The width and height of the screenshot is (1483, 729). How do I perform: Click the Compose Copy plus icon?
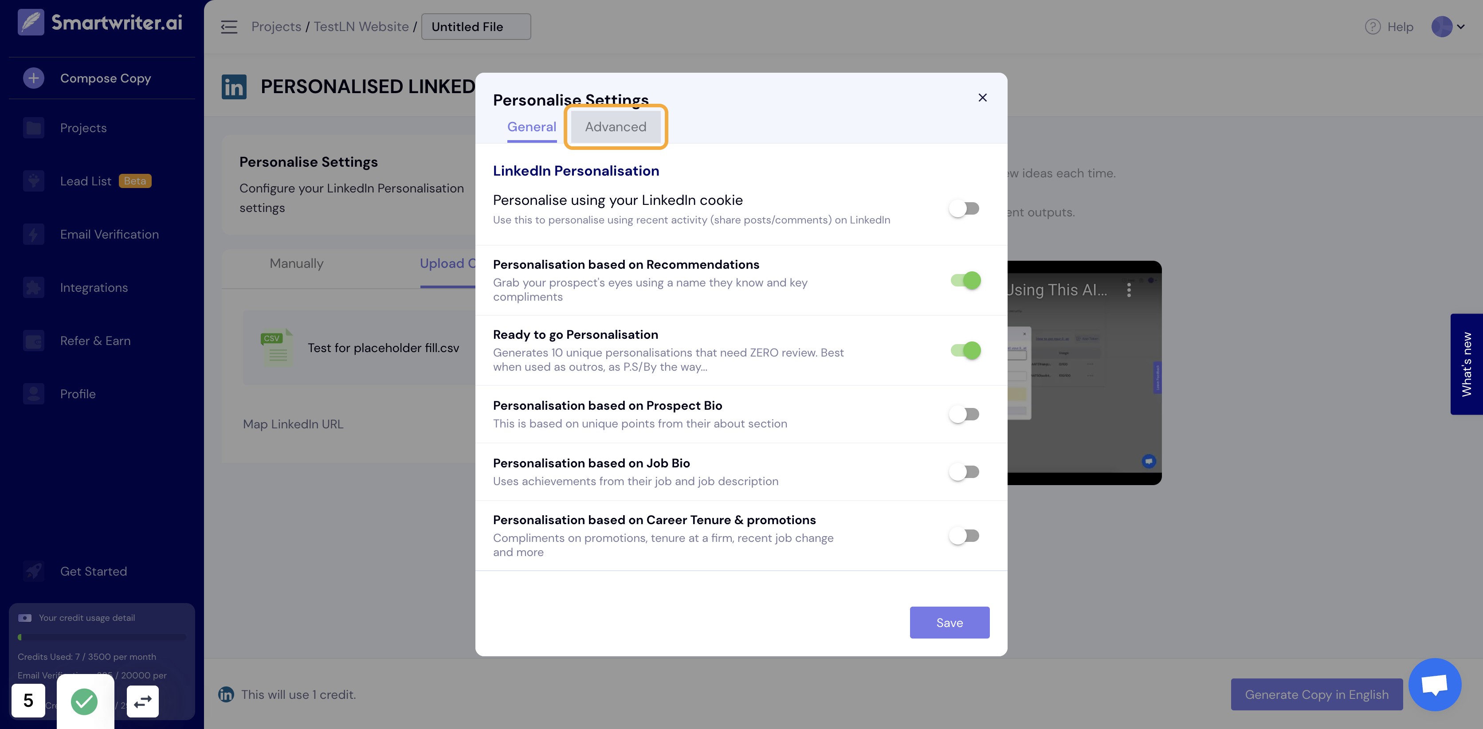pos(33,78)
